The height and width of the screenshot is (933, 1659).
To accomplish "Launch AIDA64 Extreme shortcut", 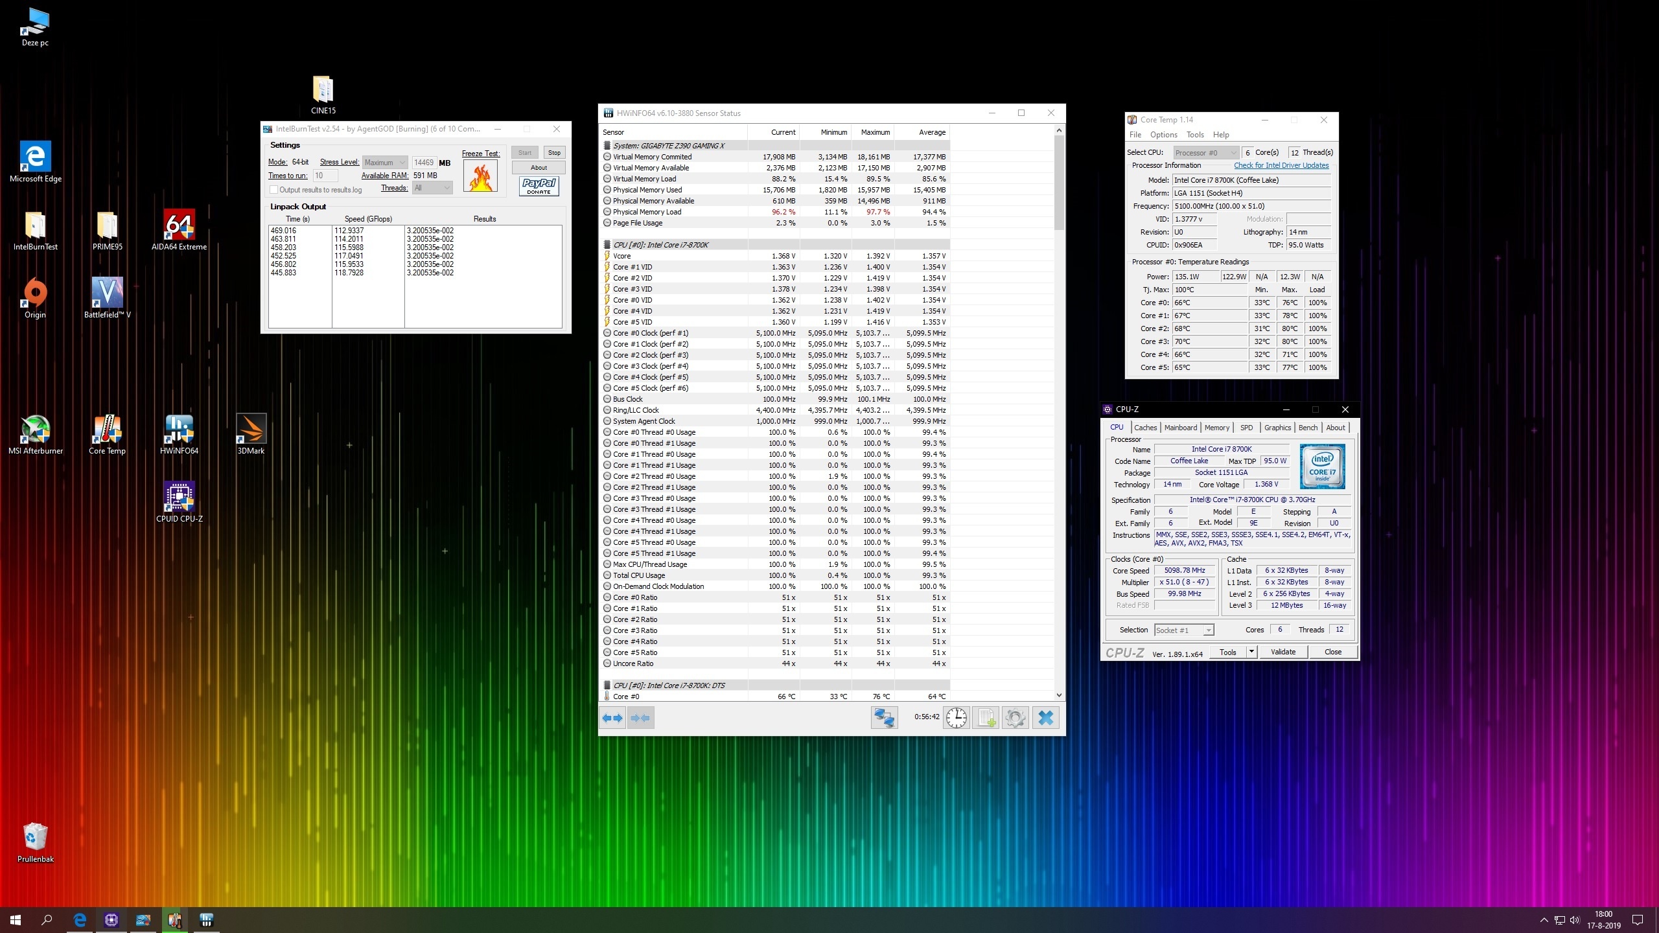I will [x=179, y=231].
